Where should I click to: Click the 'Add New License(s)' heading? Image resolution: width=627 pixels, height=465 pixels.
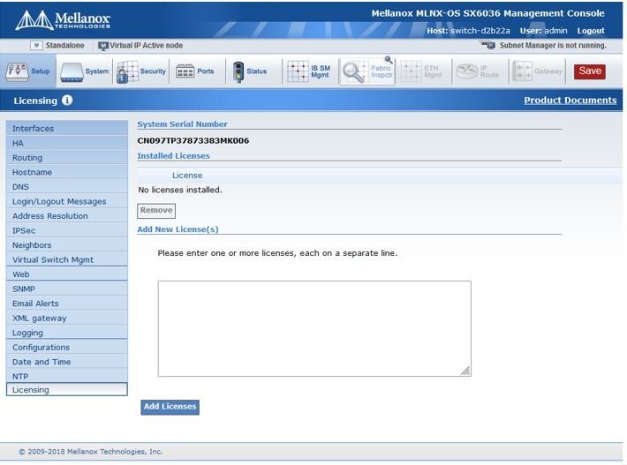click(178, 229)
